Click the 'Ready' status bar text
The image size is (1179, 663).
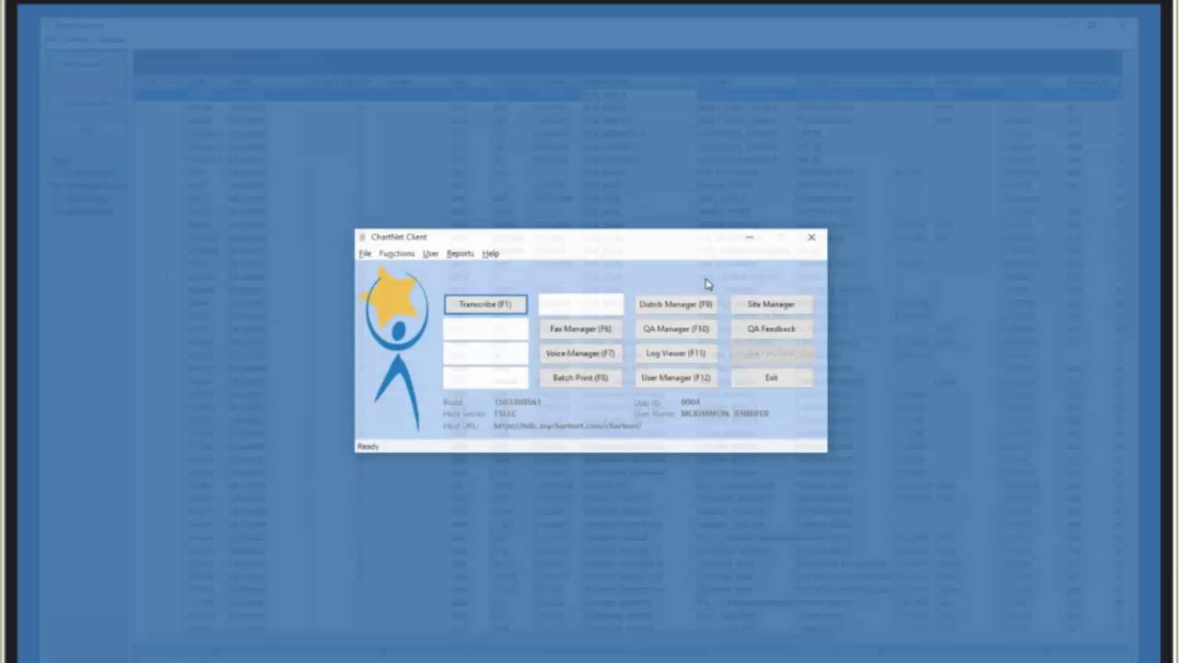[368, 447]
